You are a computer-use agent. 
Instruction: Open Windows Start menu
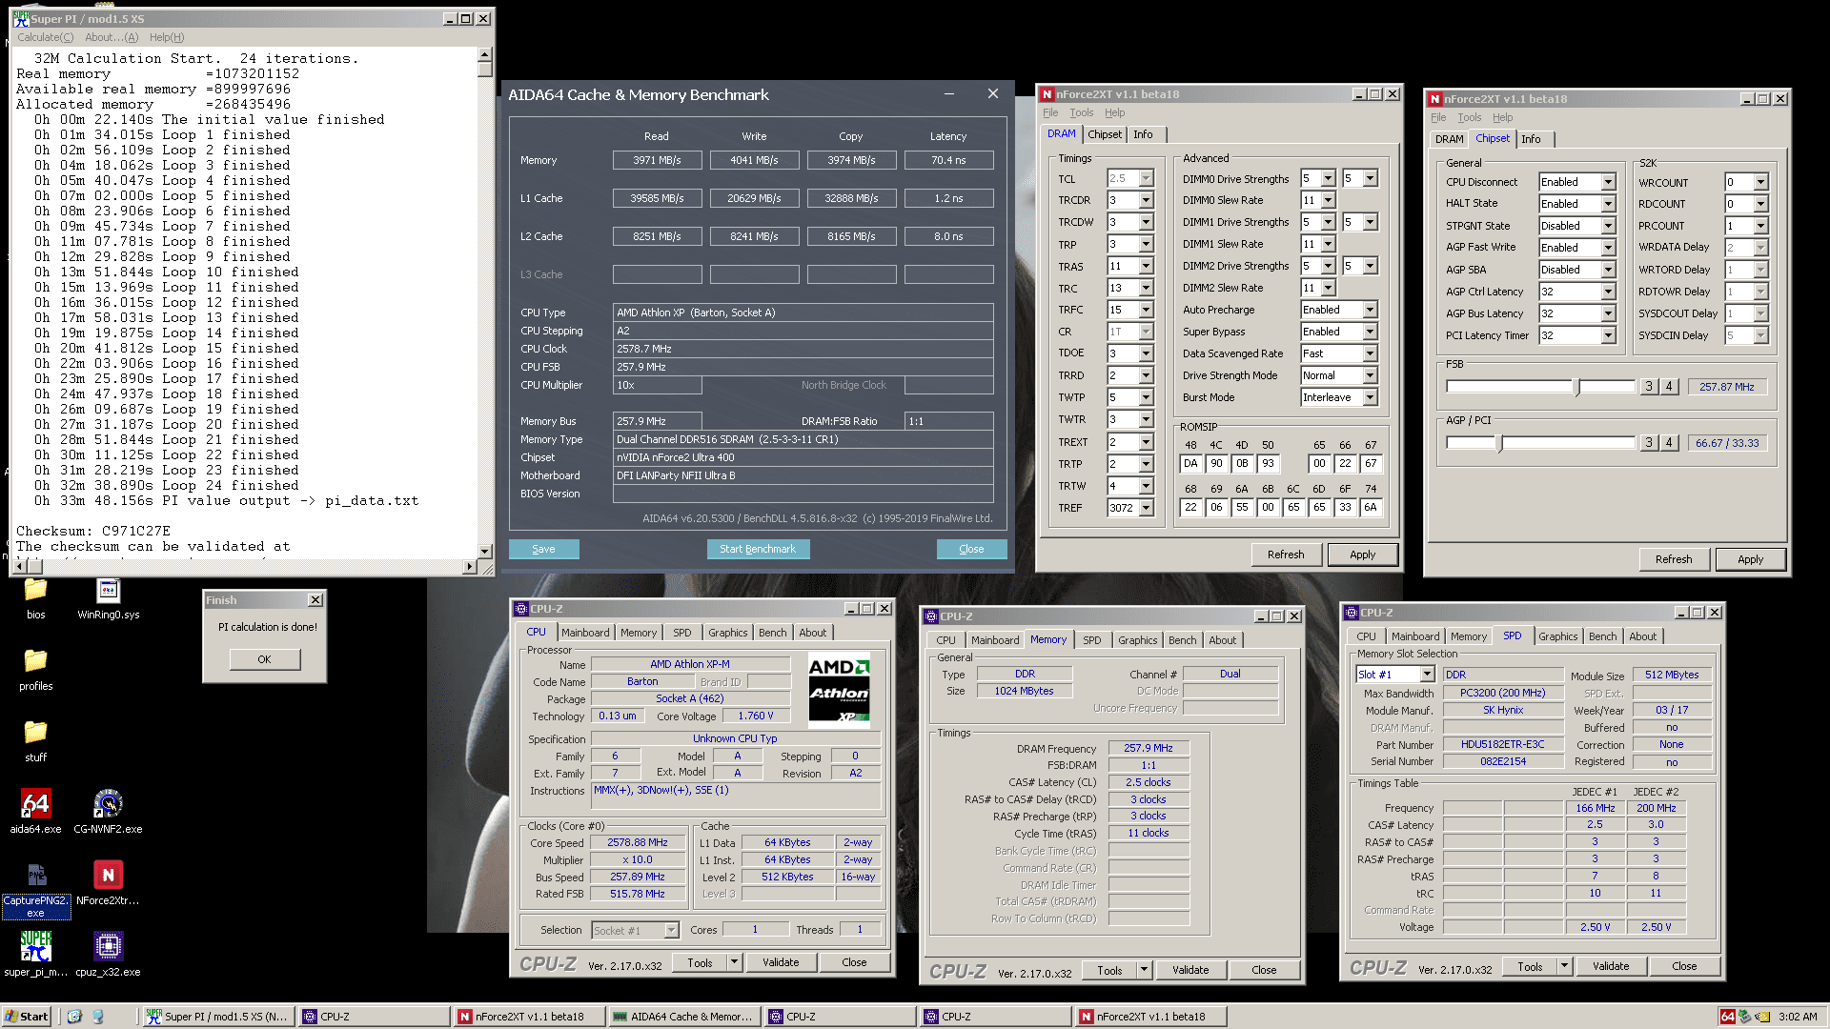(26, 1017)
